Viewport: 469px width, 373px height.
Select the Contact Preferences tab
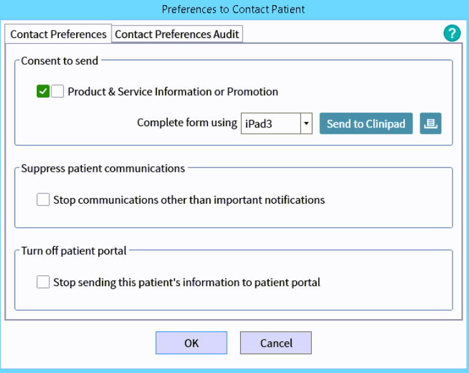pyautogui.click(x=58, y=34)
